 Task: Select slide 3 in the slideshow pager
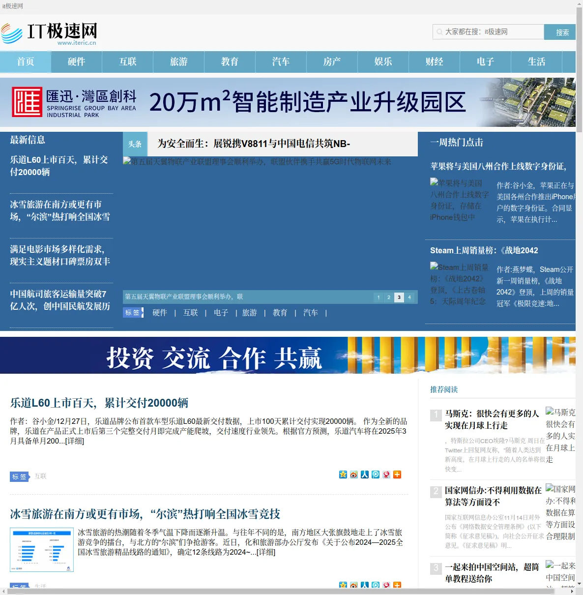[x=399, y=297]
